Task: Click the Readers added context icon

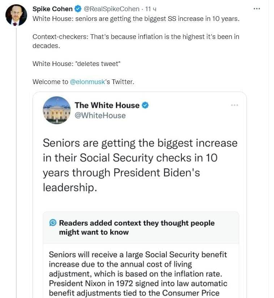Action: [52, 223]
